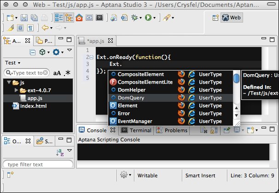Click the highlighter marker toolbar icon
This screenshot has height=193, width=279.
(x=11, y=28)
